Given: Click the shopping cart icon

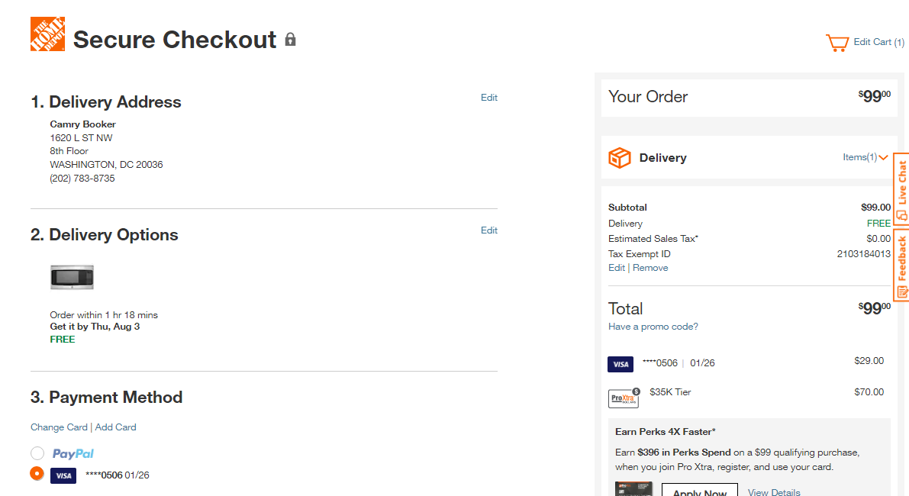Looking at the screenshot, I should click(837, 43).
